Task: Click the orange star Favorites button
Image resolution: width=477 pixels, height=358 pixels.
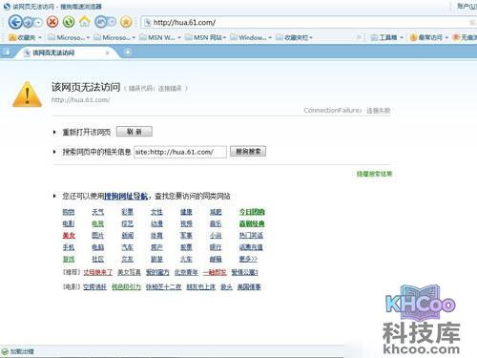Action: 126,22
